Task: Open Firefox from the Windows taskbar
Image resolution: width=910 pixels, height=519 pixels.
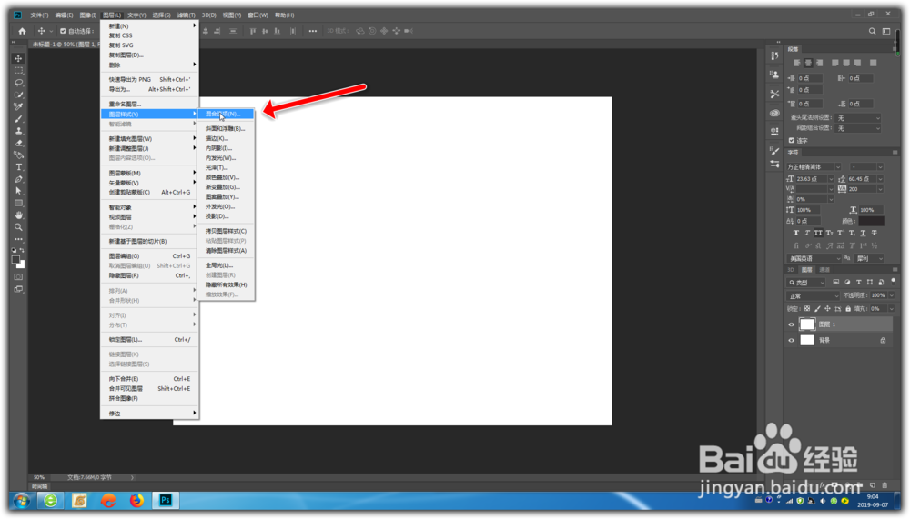Action: 137,500
